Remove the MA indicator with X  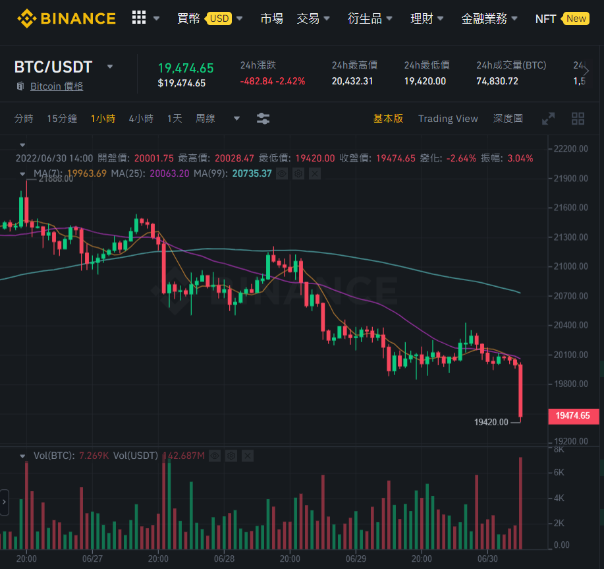[315, 174]
